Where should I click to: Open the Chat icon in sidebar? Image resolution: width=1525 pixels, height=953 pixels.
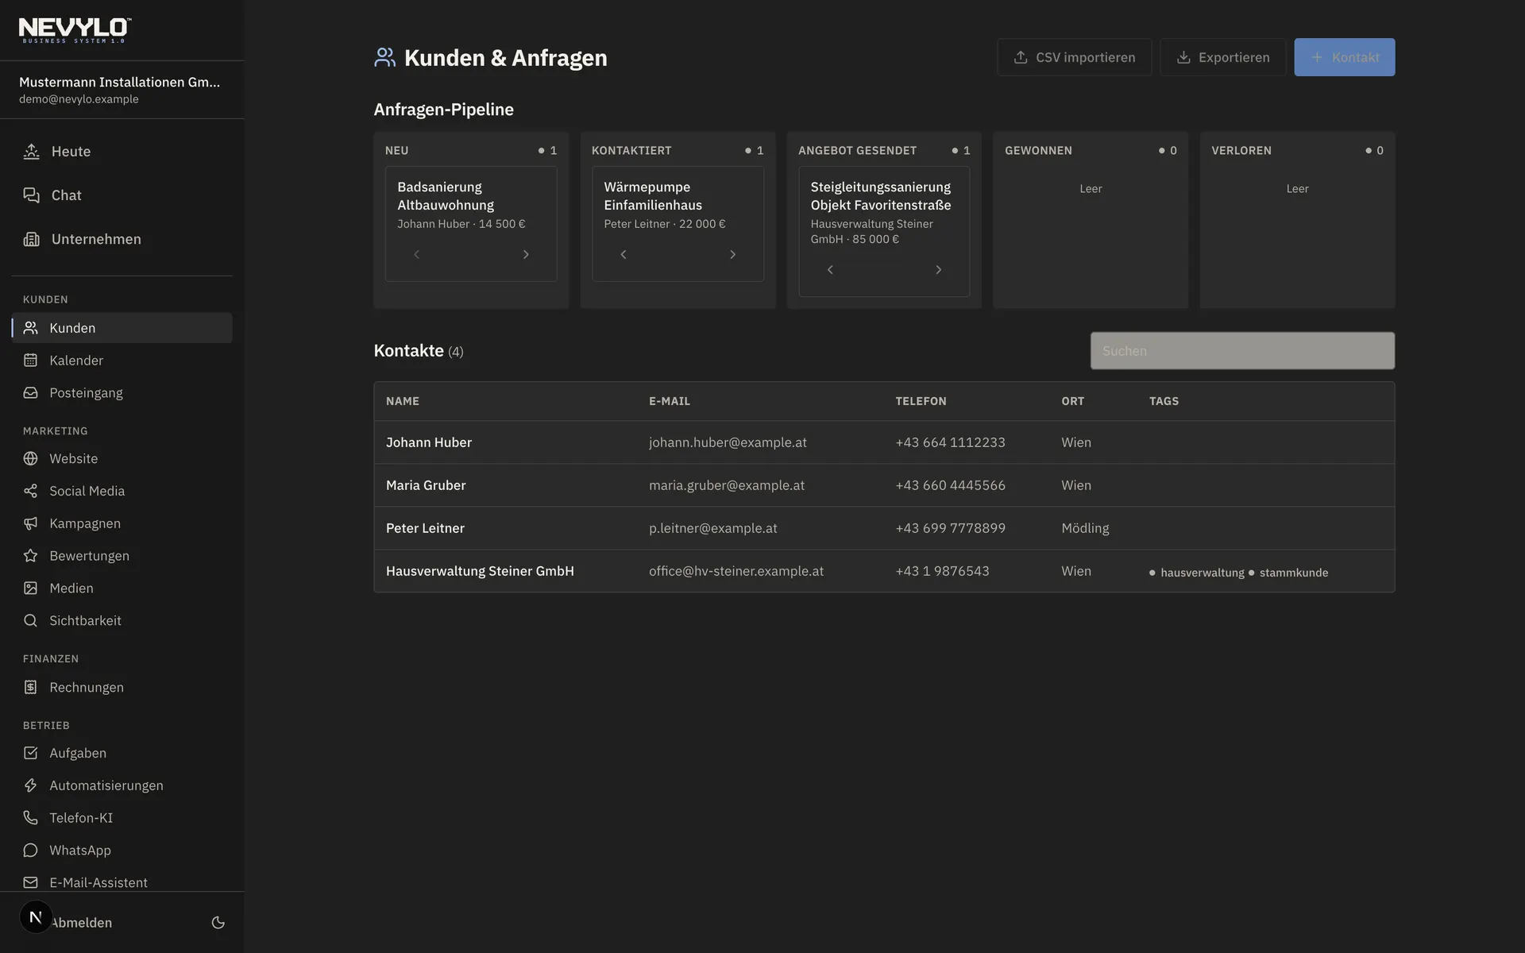pyautogui.click(x=31, y=195)
